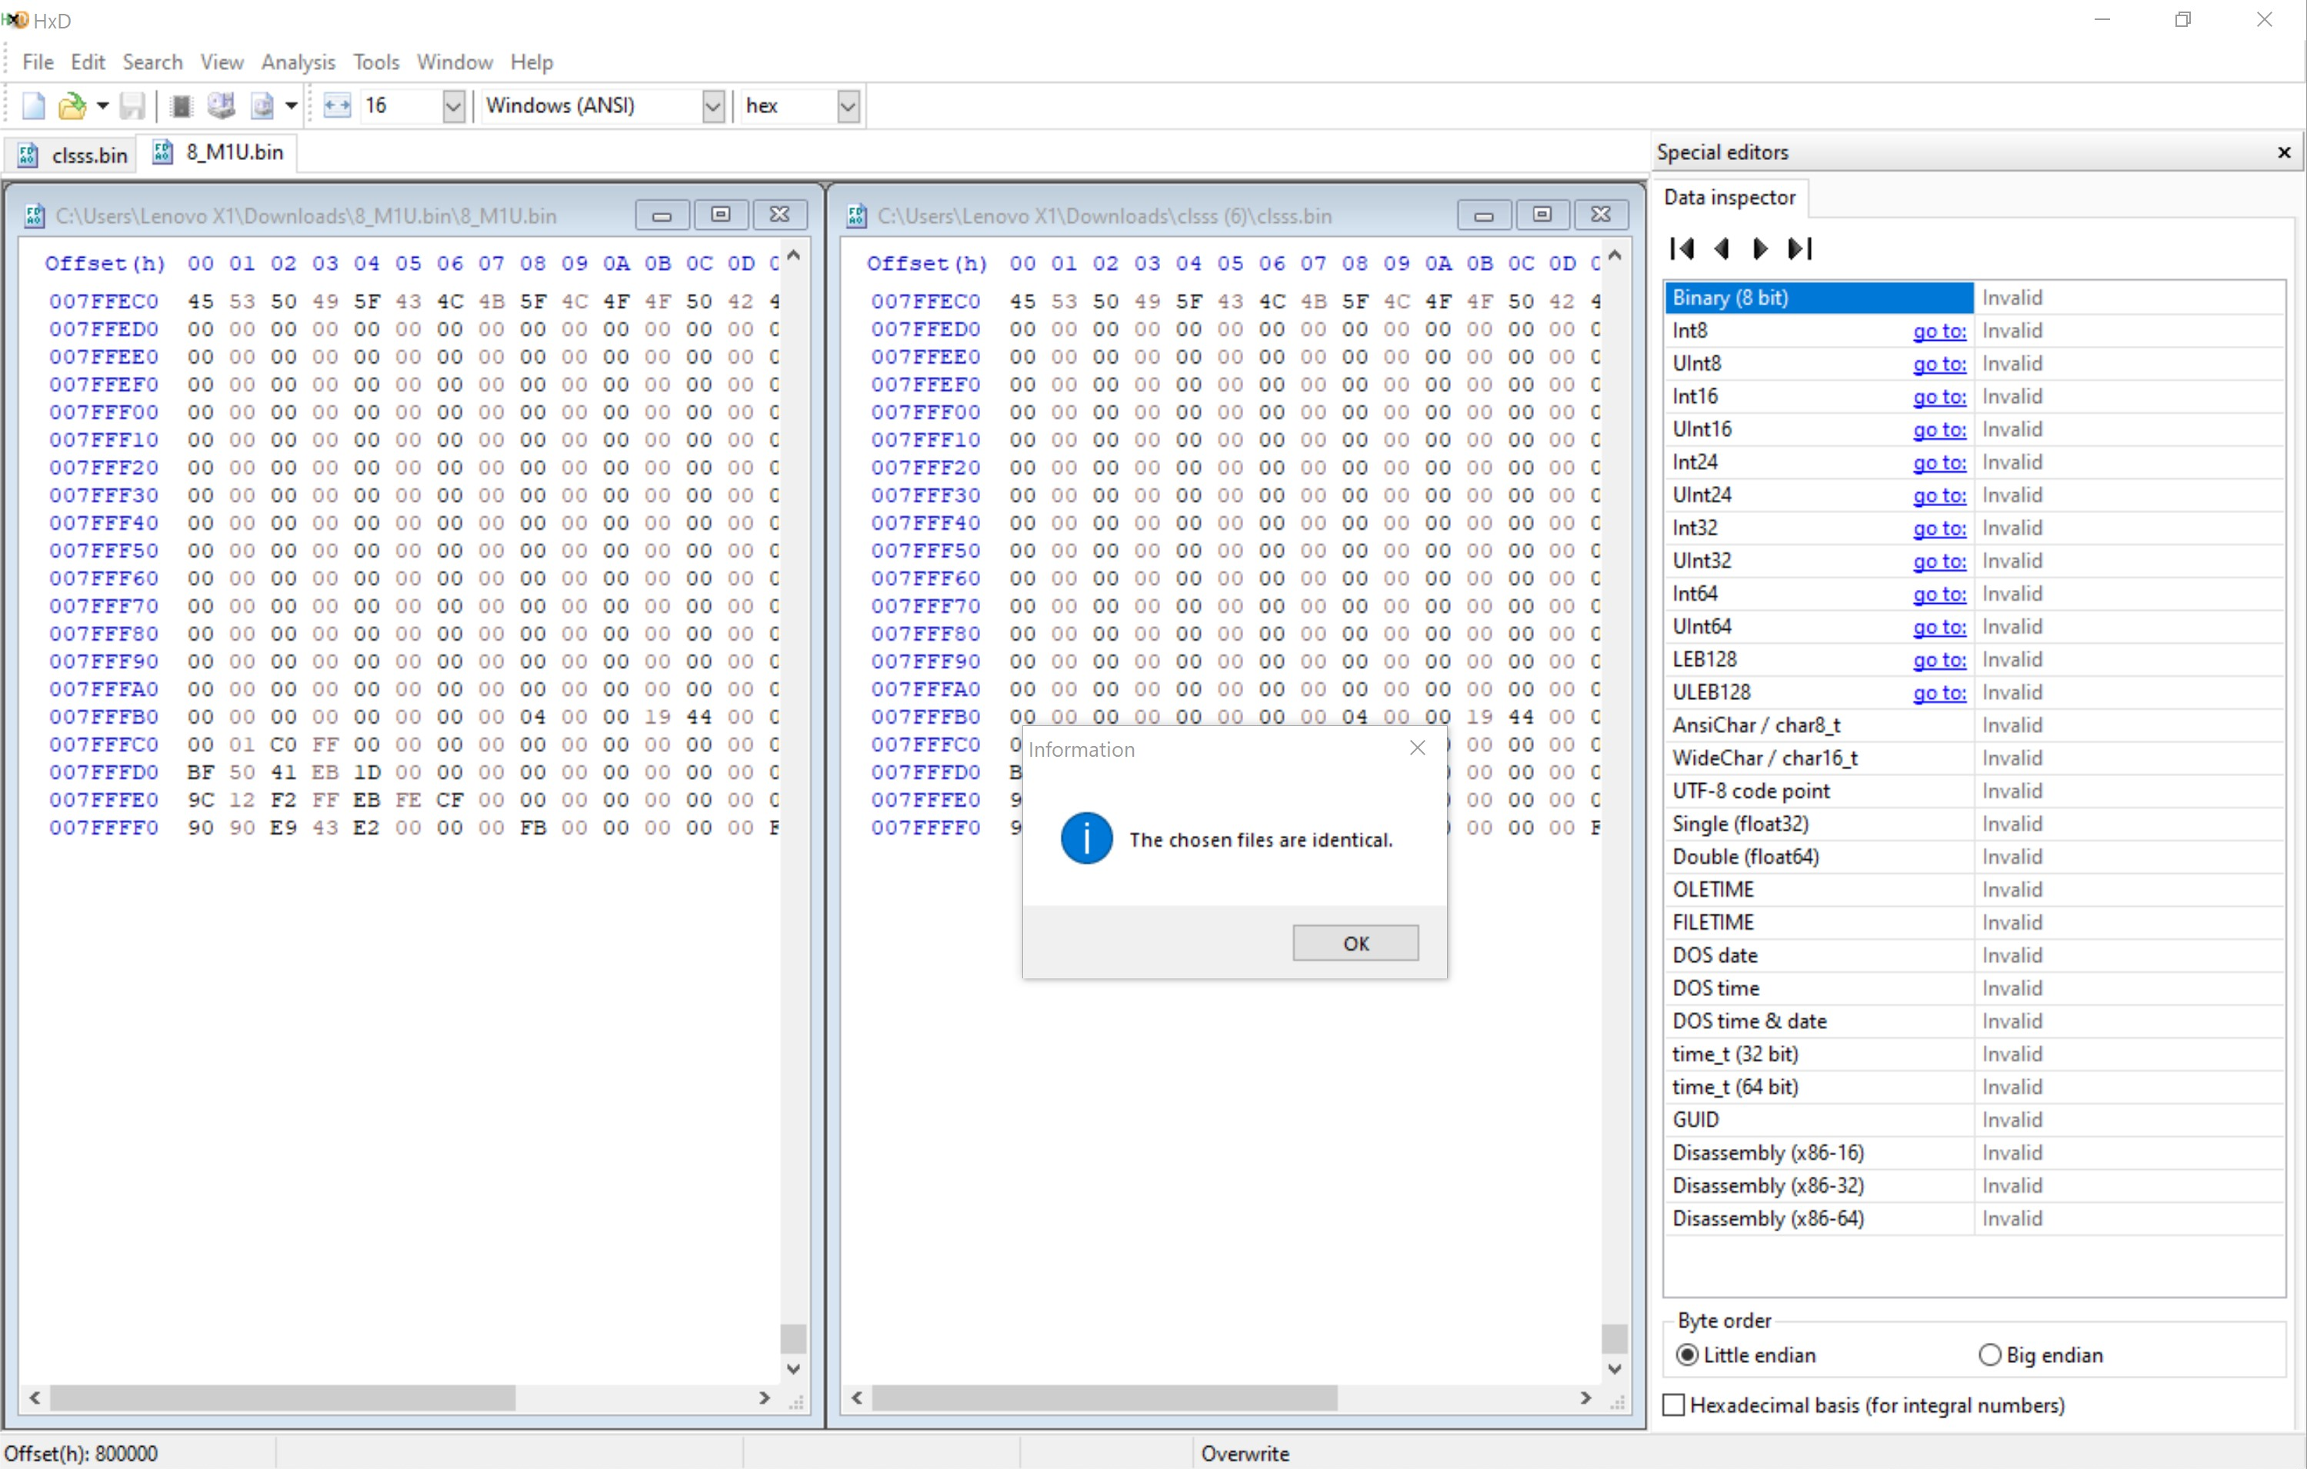2307x1469 pixels.
Task: Close the clsss.bin child window
Action: (1601, 215)
